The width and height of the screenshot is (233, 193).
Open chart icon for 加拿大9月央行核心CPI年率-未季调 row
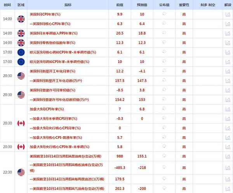[228, 147]
